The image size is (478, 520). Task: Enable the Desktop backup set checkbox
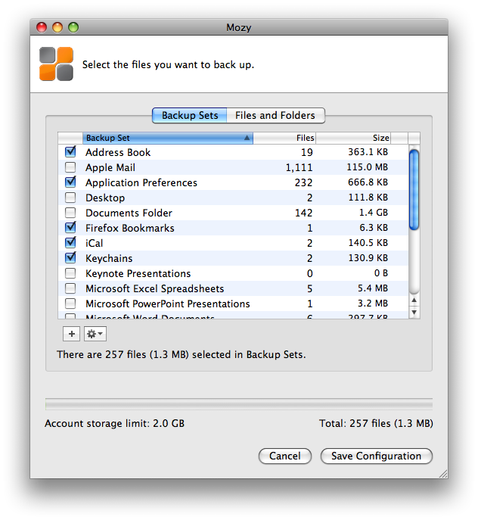click(x=70, y=198)
